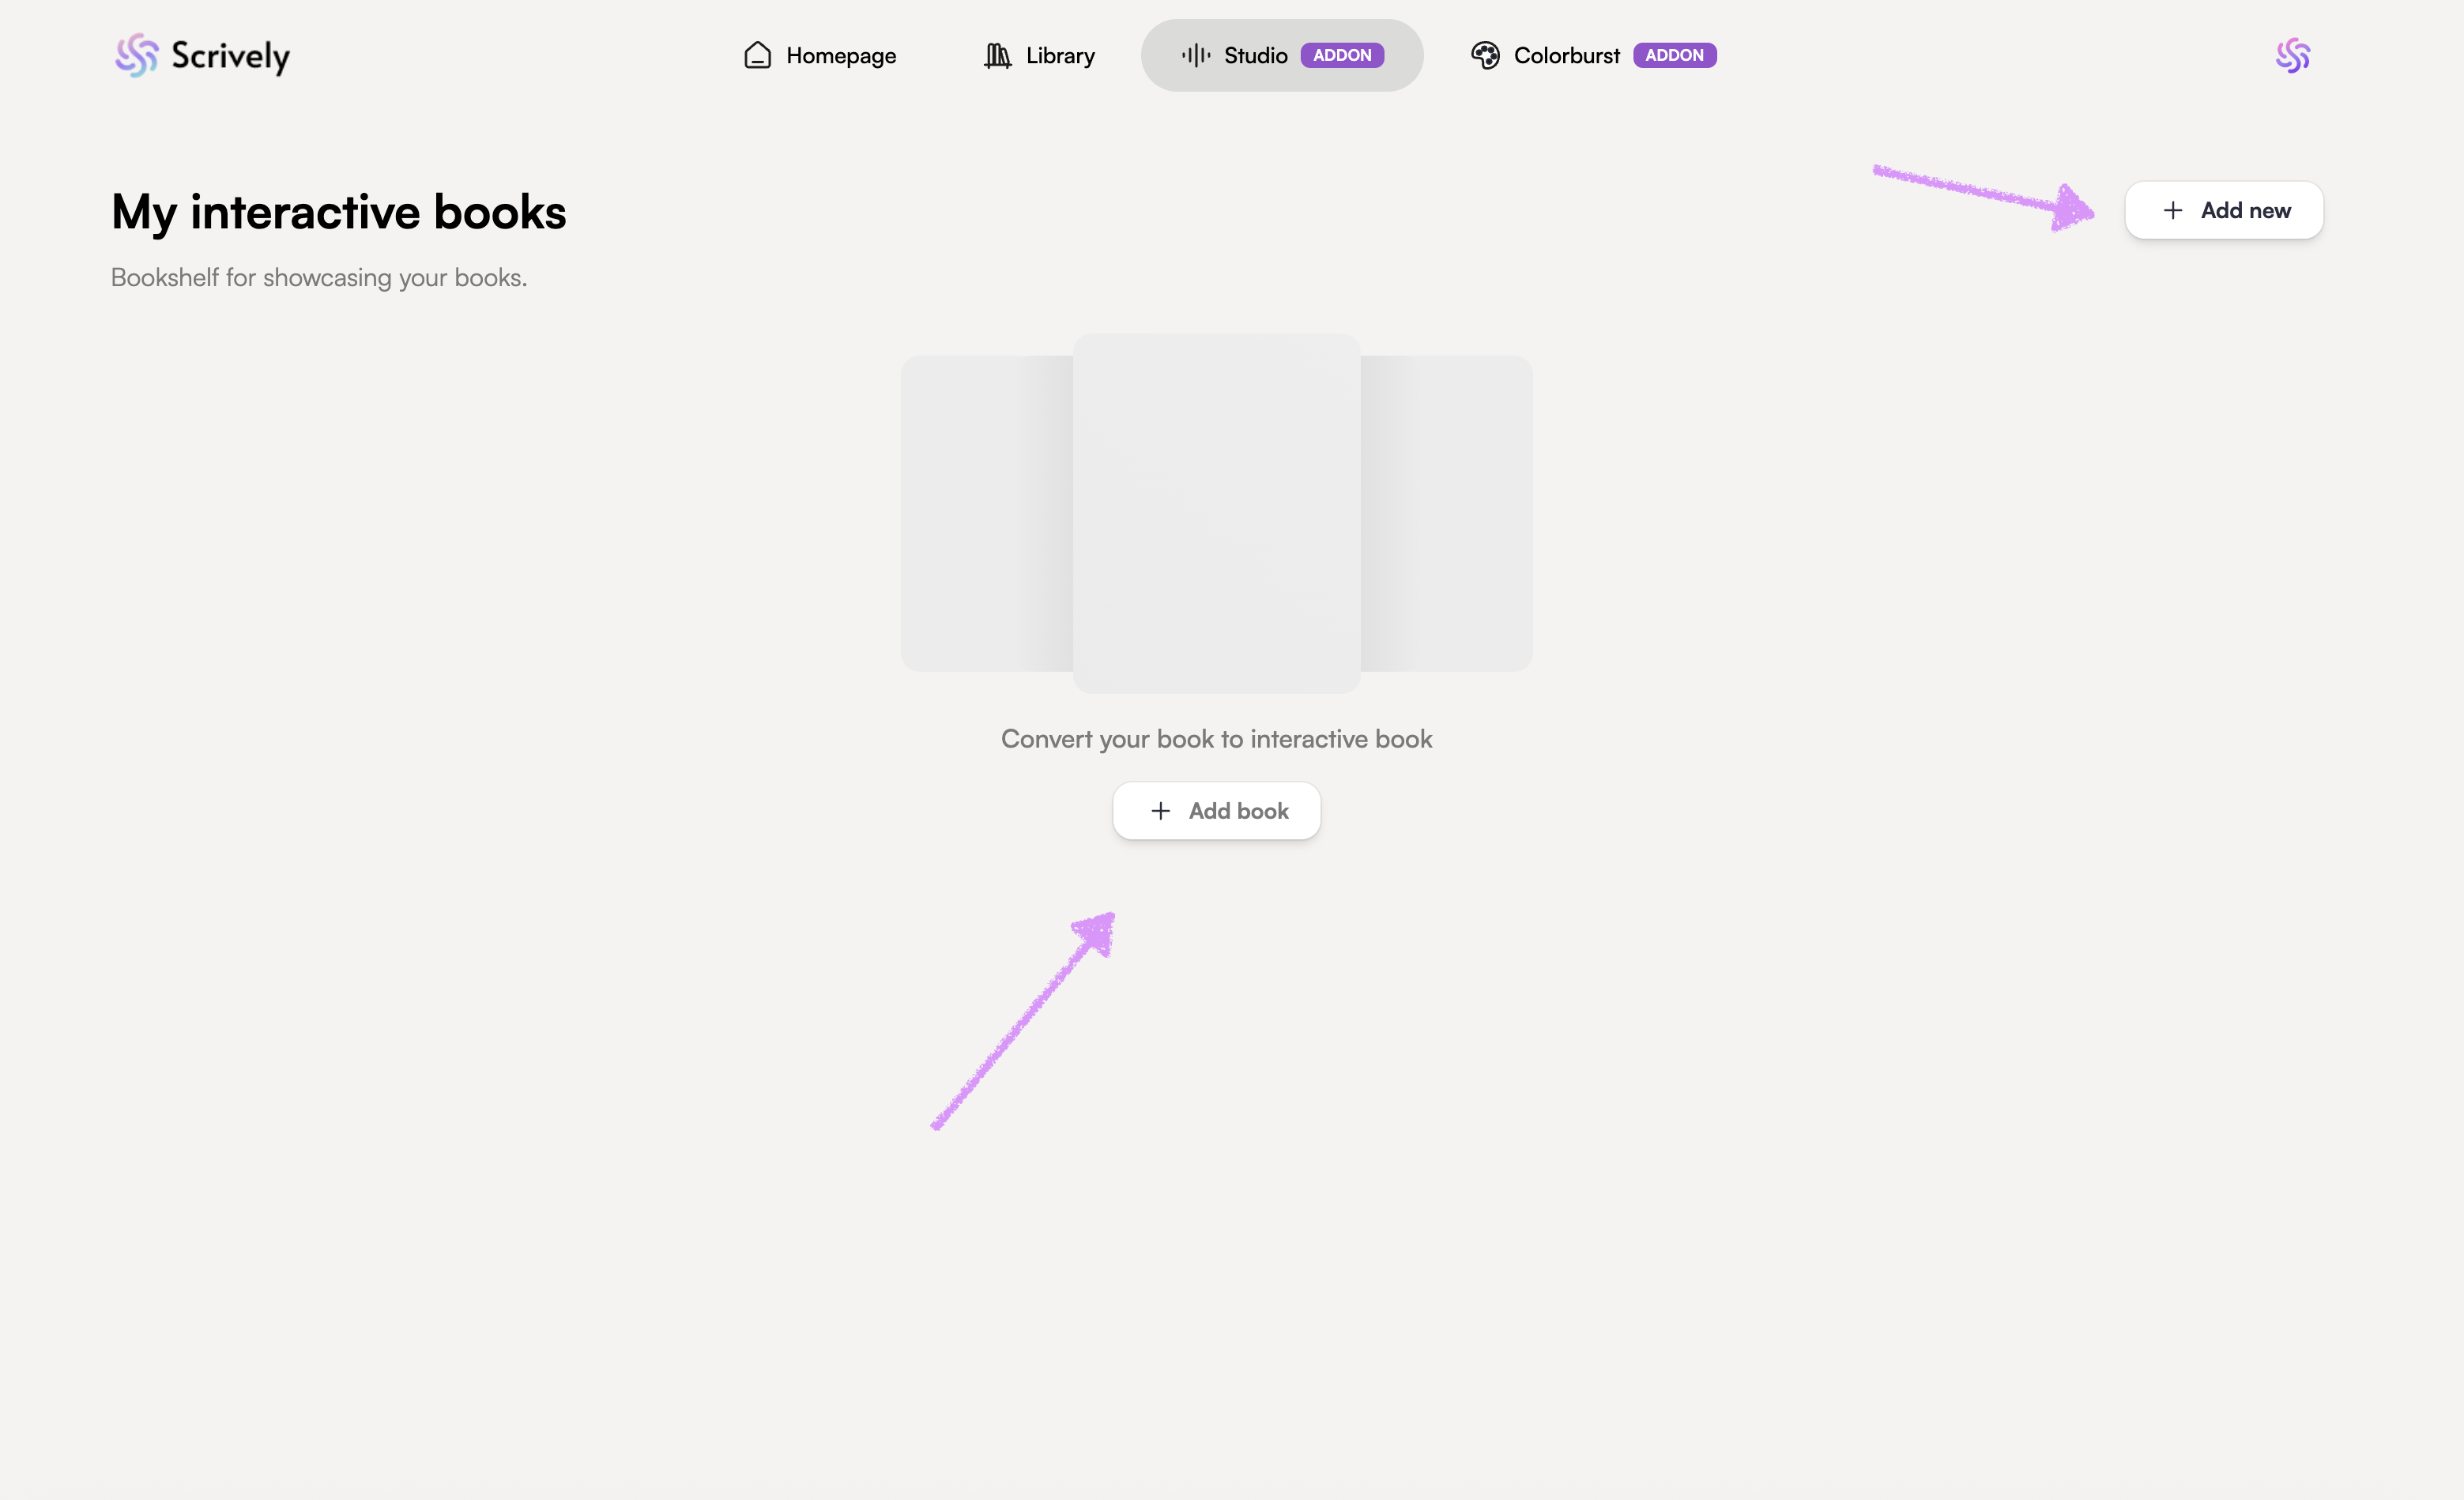This screenshot has height=1500, width=2464.
Task: Click the center placeholder book cover
Action: 1216,513
